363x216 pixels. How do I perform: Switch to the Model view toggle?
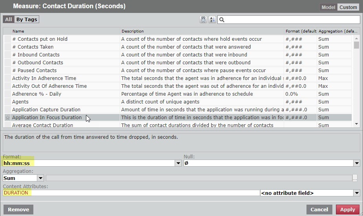328,7
